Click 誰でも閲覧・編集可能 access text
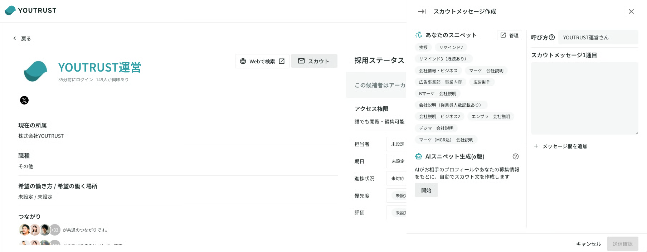Viewport: 647px width, 252px height. (x=379, y=122)
